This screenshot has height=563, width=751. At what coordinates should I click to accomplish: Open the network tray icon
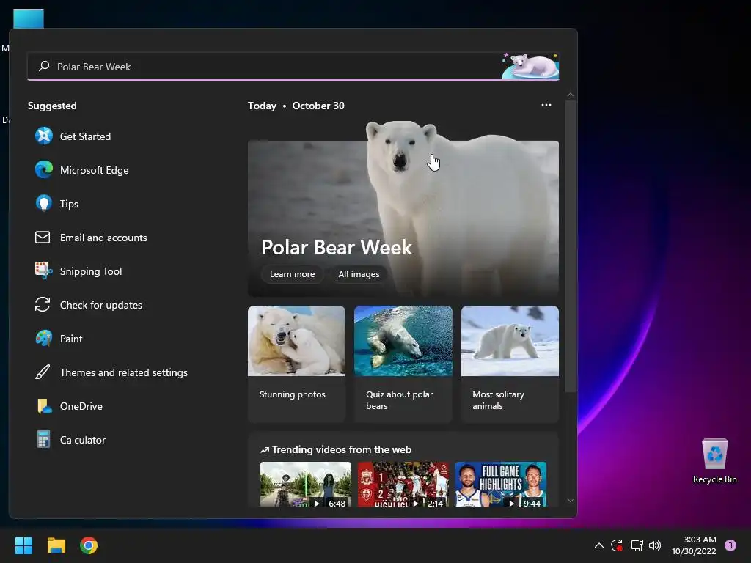click(x=637, y=545)
